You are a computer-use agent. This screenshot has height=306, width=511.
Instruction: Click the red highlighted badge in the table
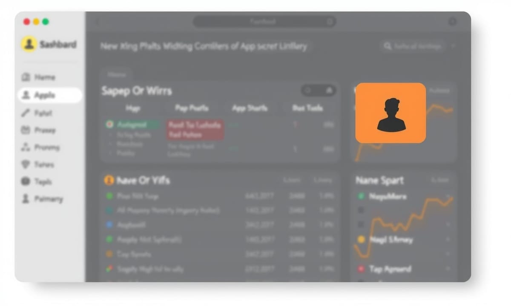point(195,130)
